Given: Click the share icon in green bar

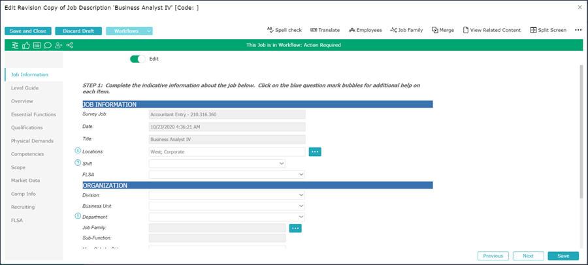Looking at the screenshot, I should [70, 46].
